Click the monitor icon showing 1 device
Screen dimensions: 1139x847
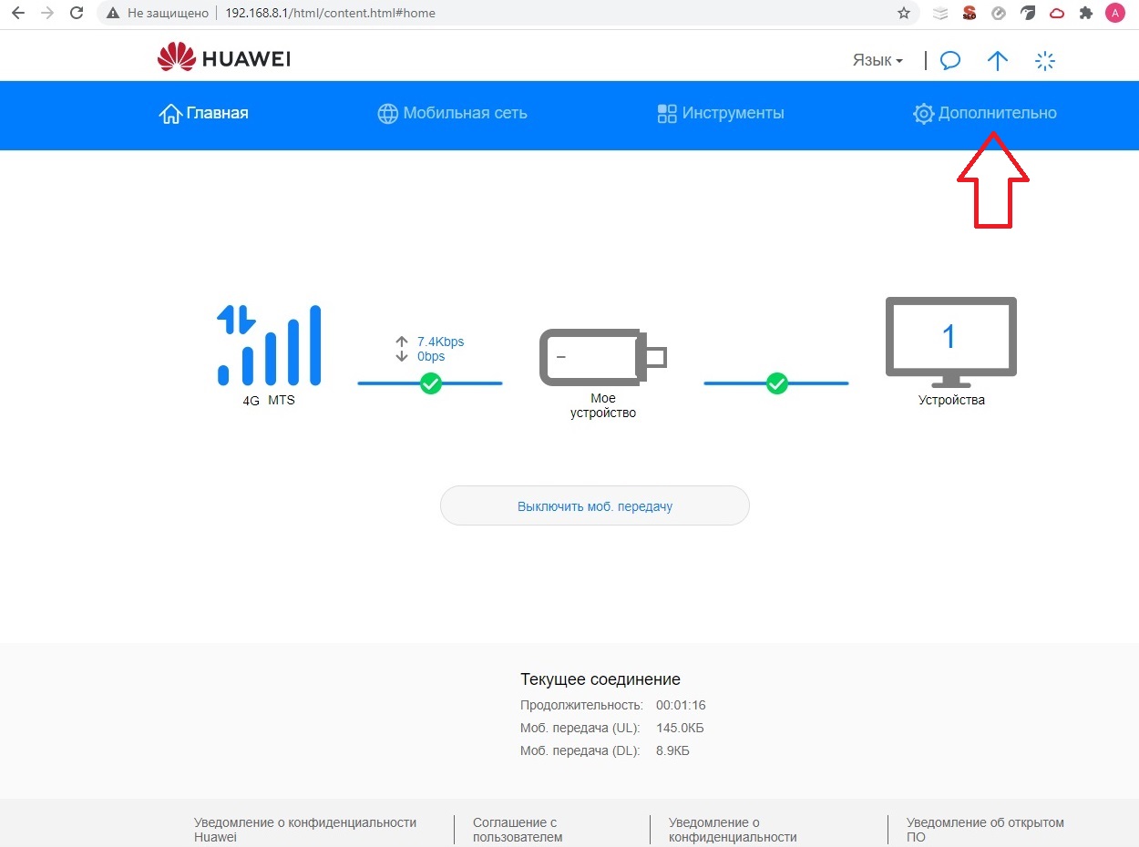pyautogui.click(x=950, y=342)
